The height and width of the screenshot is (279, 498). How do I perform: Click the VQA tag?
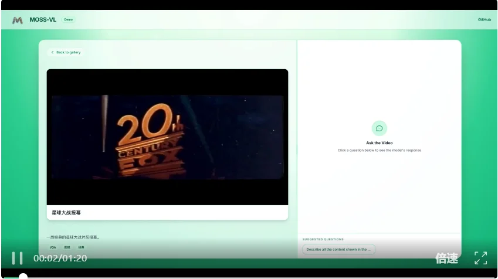[x=53, y=247]
